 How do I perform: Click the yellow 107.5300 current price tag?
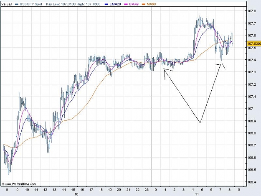point(254,43)
